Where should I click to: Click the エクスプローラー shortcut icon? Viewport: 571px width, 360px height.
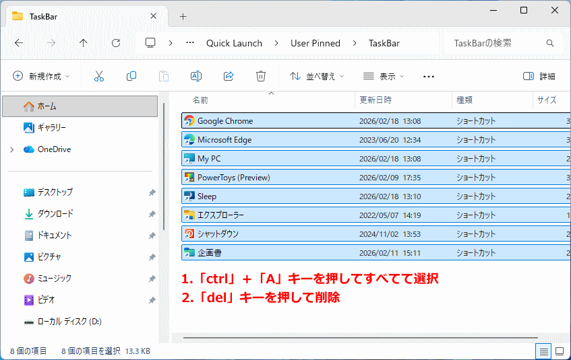(189, 215)
